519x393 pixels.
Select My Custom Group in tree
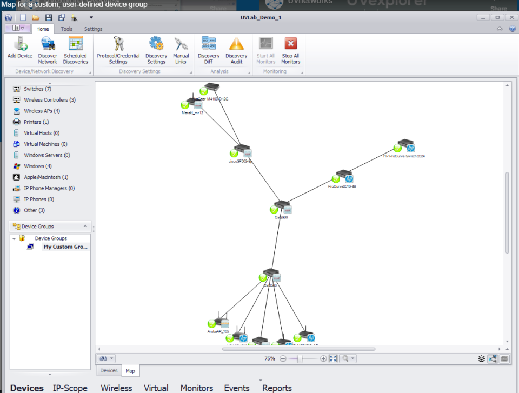[x=66, y=247]
